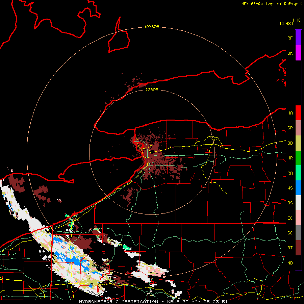304x304 pixels.
Task: Click the HHC product code label
Action: tap(297, 20)
